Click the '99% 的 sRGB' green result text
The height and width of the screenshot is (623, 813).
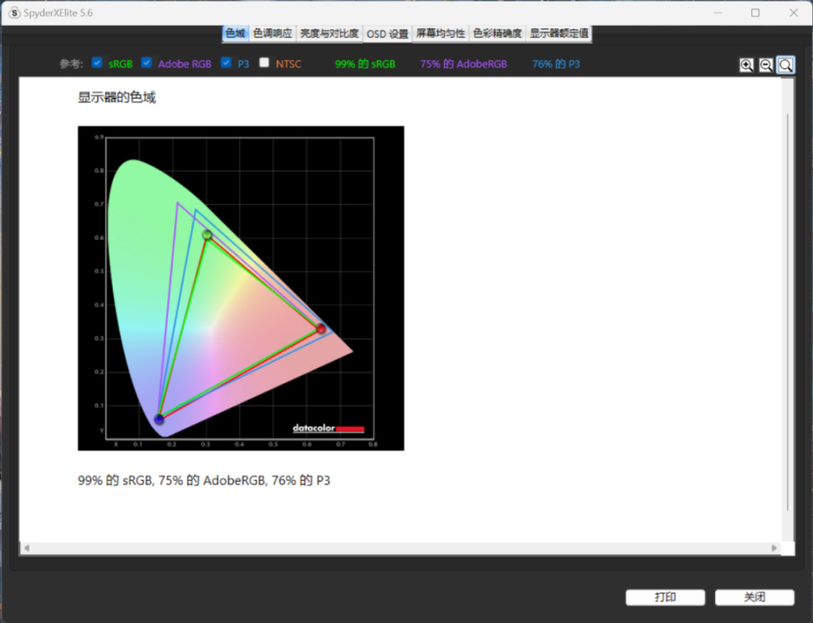tap(365, 64)
